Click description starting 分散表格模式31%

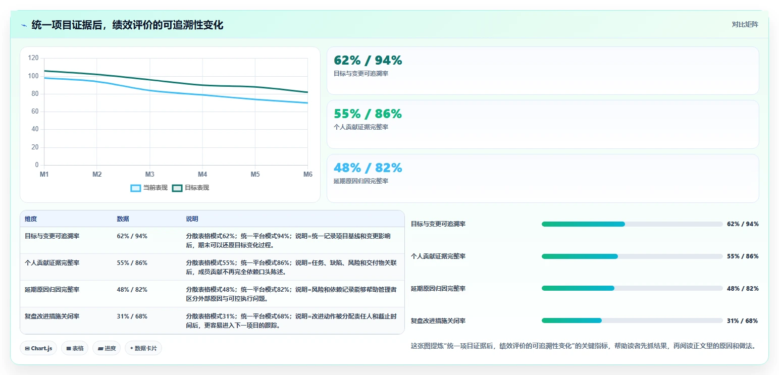(291, 321)
